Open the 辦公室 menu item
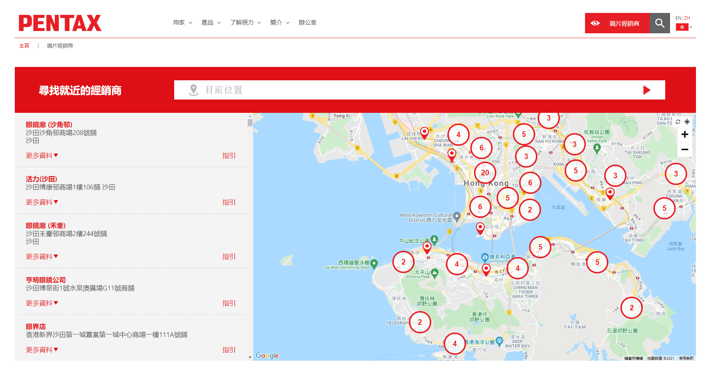 pos(307,23)
